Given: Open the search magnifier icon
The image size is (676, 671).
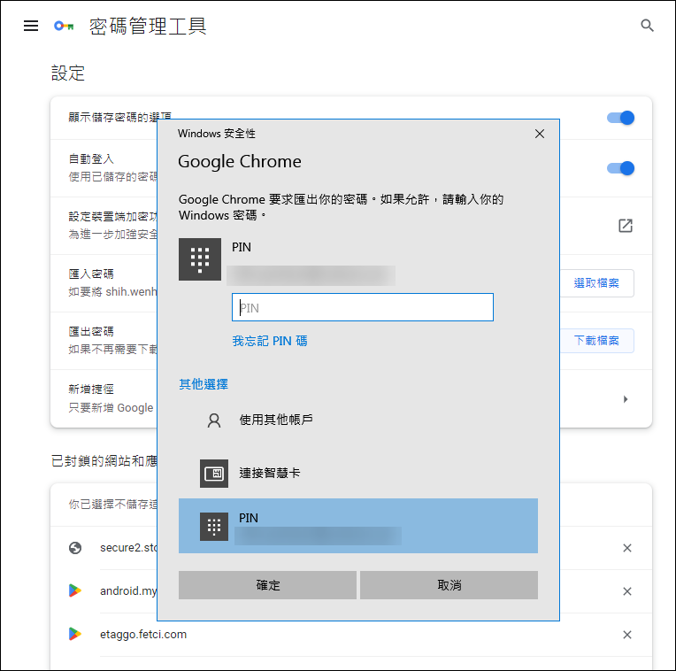Looking at the screenshot, I should pyautogui.click(x=647, y=26).
